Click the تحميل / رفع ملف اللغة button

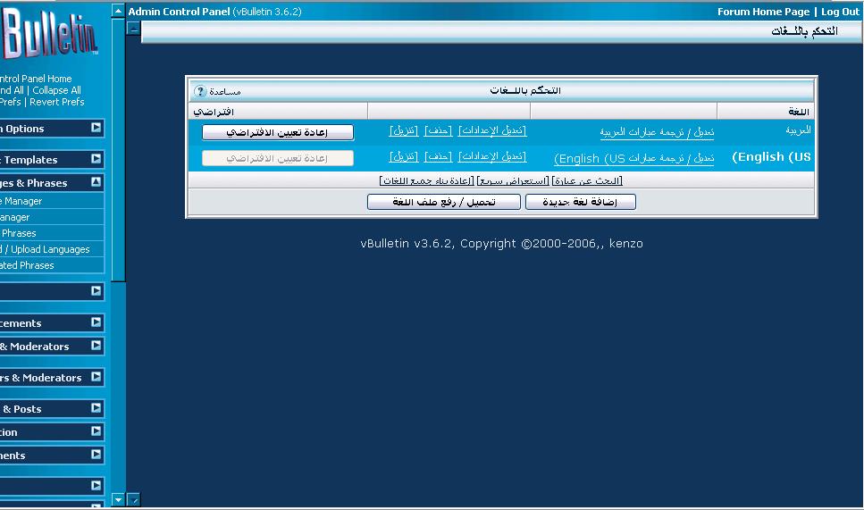pos(443,203)
